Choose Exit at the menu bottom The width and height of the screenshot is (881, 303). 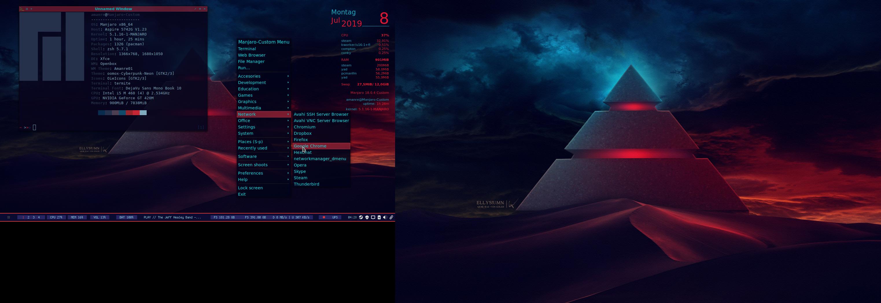242,194
